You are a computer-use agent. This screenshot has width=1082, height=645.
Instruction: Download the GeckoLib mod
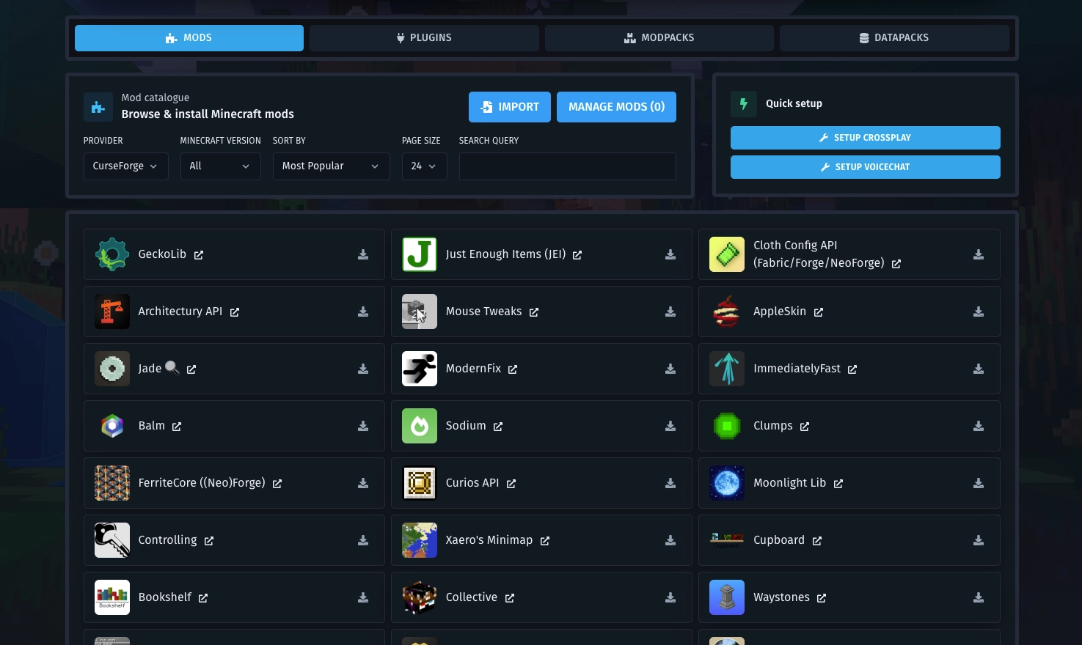363,254
